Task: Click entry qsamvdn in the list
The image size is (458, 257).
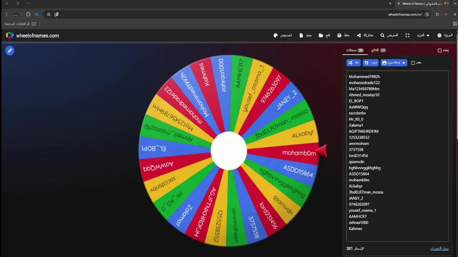Action: tap(356, 162)
